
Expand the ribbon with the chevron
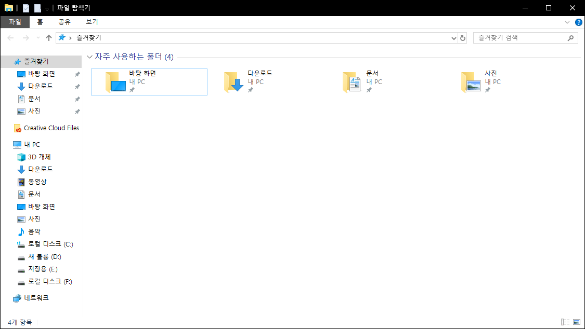pos(567,22)
